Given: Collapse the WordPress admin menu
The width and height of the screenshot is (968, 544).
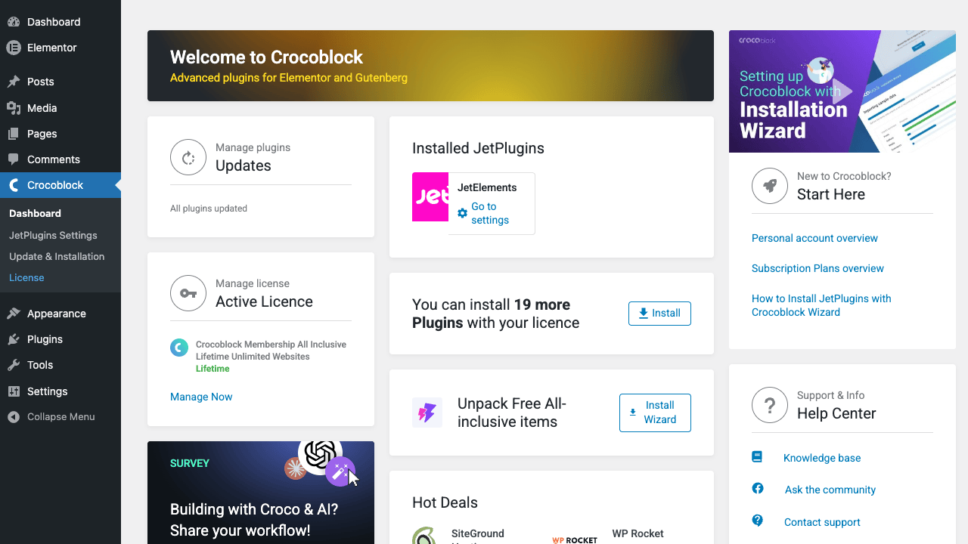Looking at the screenshot, I should coord(60,416).
